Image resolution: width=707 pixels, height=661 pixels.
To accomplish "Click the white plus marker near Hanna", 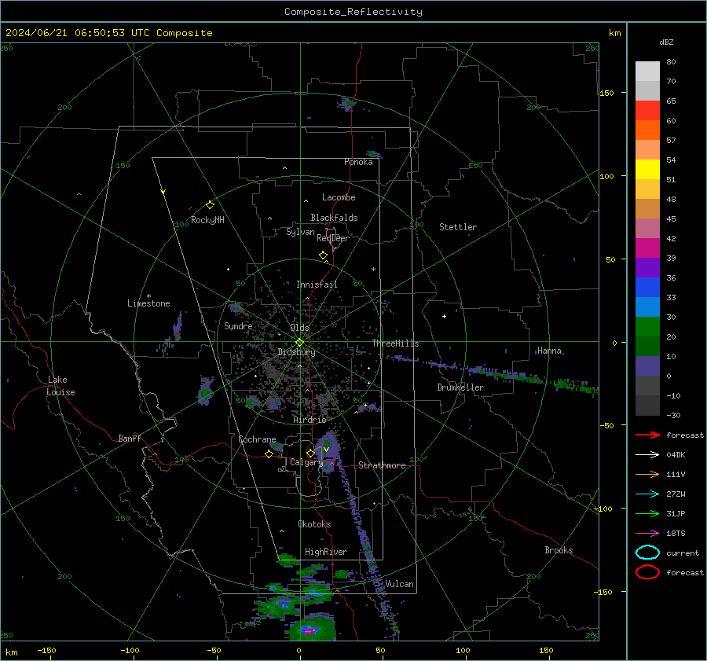I will click(444, 316).
